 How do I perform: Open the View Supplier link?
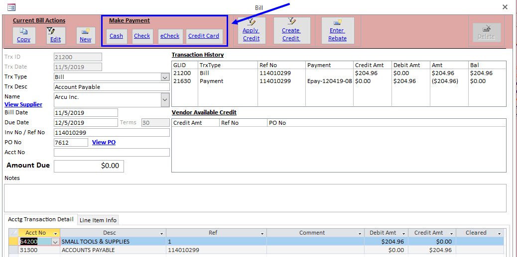(23, 104)
